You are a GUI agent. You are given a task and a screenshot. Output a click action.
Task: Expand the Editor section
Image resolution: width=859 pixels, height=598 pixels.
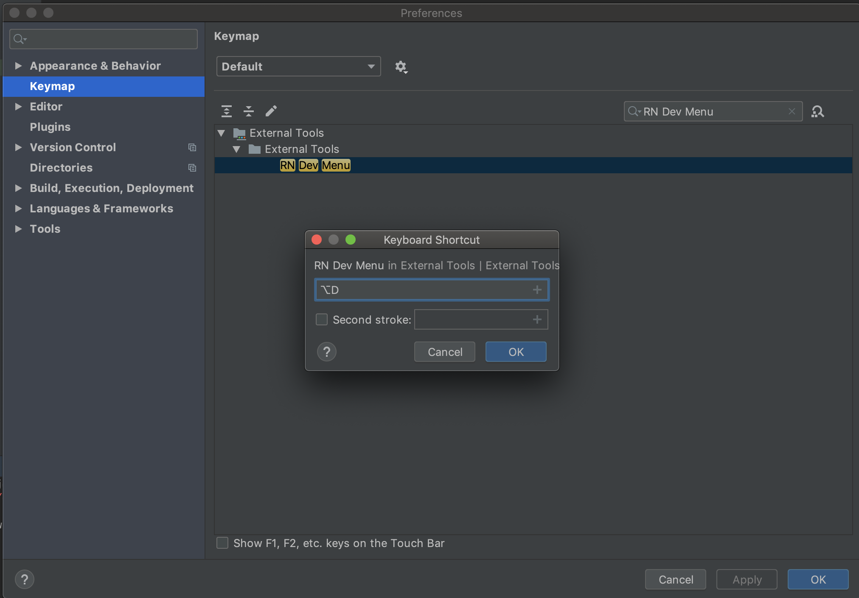click(x=18, y=107)
